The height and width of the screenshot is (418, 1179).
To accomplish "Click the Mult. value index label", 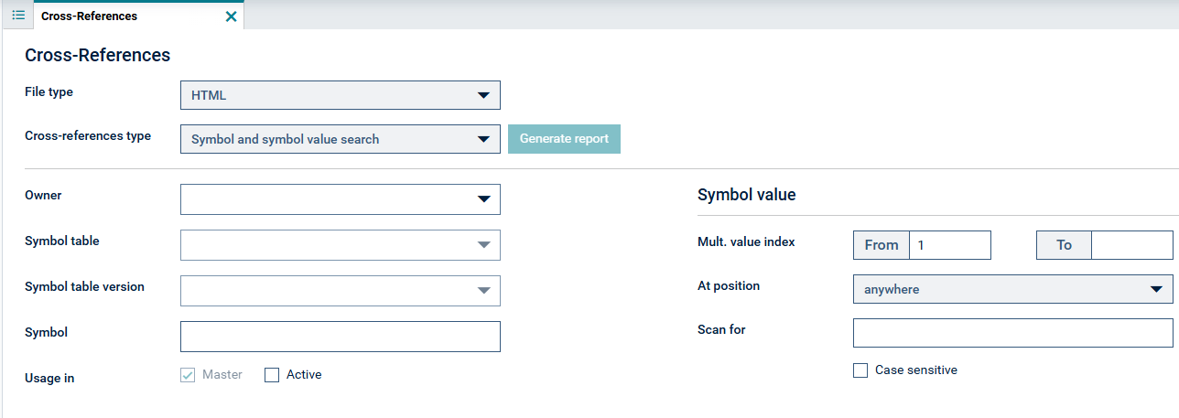I will coord(746,242).
